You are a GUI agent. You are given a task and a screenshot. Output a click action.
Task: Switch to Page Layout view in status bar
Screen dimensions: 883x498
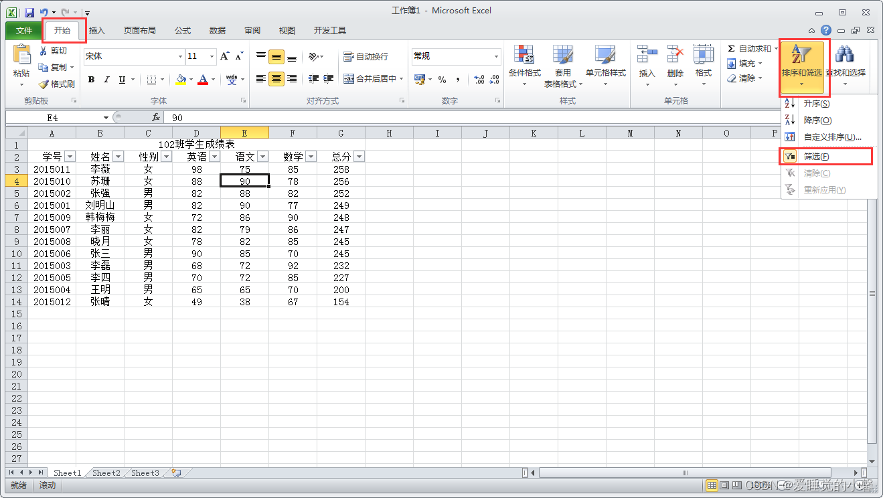[724, 485]
